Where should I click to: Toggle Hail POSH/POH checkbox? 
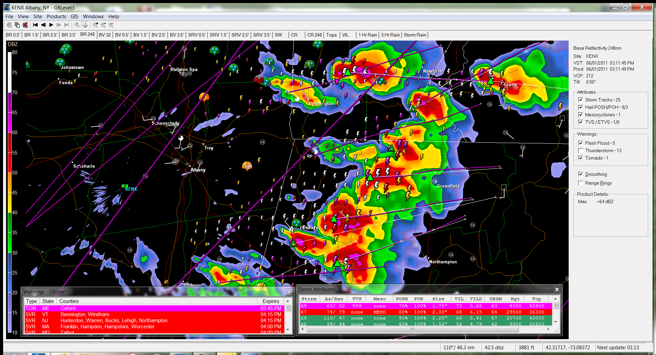[581, 107]
